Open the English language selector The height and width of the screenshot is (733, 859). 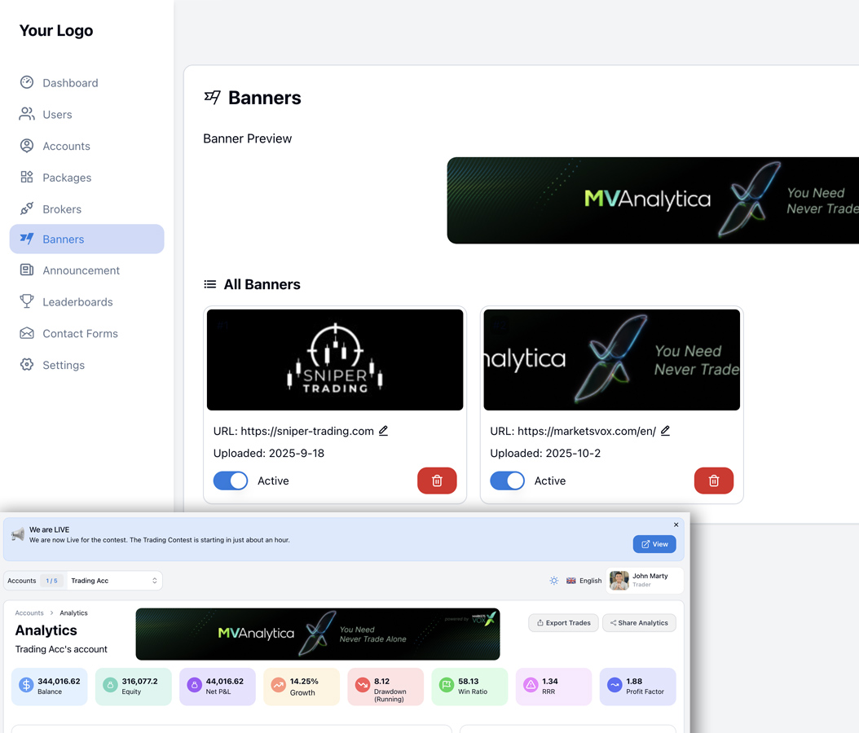[584, 581]
